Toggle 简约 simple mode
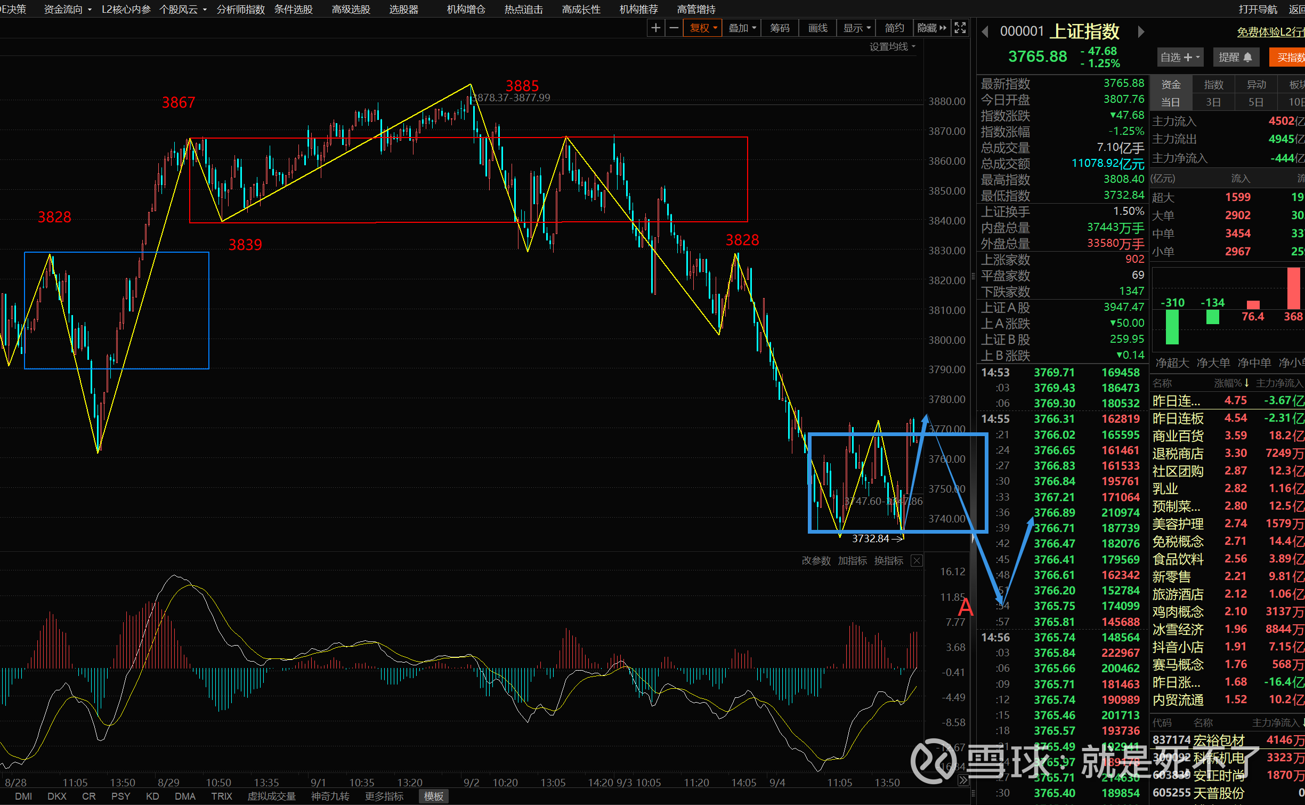1305x805 pixels. [x=894, y=28]
